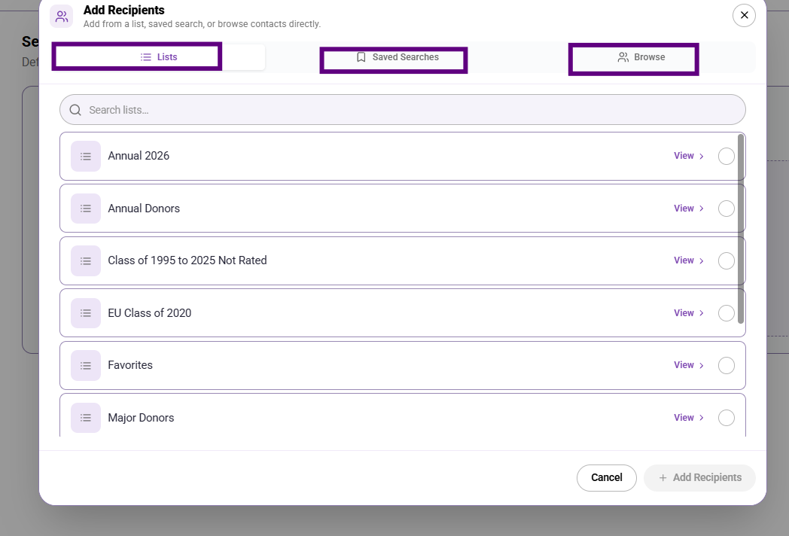Click the list icon beside Annual 2026

point(86,156)
